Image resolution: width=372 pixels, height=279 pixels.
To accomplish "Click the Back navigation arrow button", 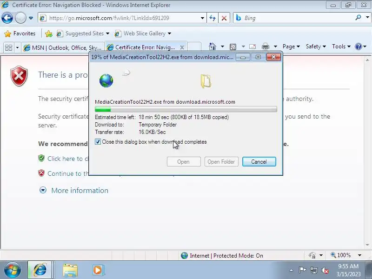I will tap(7, 18).
